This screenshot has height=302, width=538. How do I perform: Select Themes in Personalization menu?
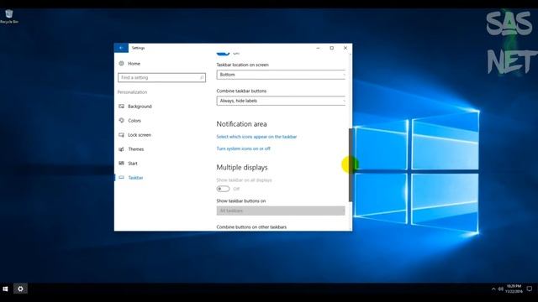click(x=136, y=149)
